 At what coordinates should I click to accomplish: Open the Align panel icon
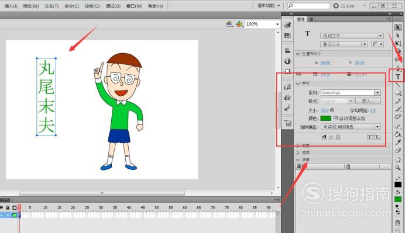(x=287, y=51)
